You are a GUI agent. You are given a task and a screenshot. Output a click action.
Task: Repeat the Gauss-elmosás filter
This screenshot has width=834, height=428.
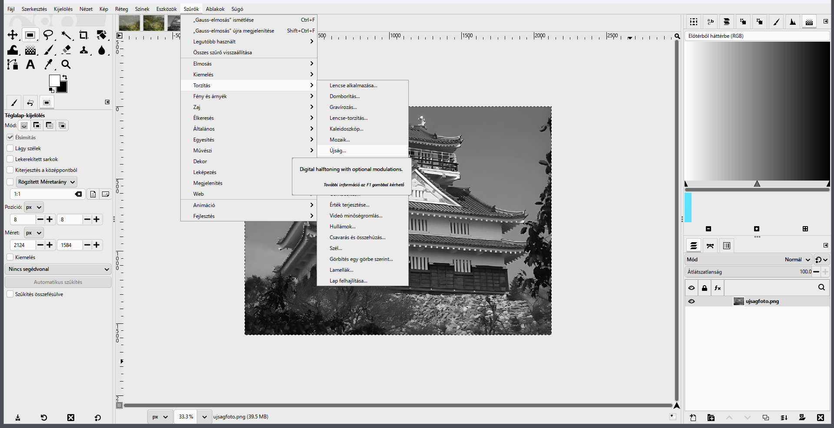pos(248,20)
